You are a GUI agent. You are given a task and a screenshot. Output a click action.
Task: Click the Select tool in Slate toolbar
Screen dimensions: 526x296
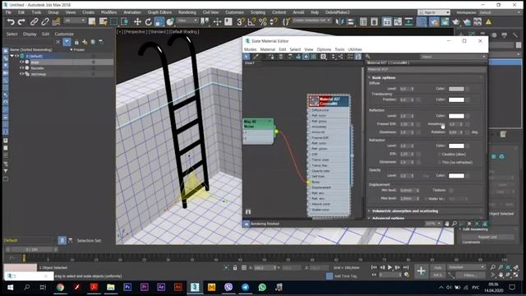click(247, 57)
